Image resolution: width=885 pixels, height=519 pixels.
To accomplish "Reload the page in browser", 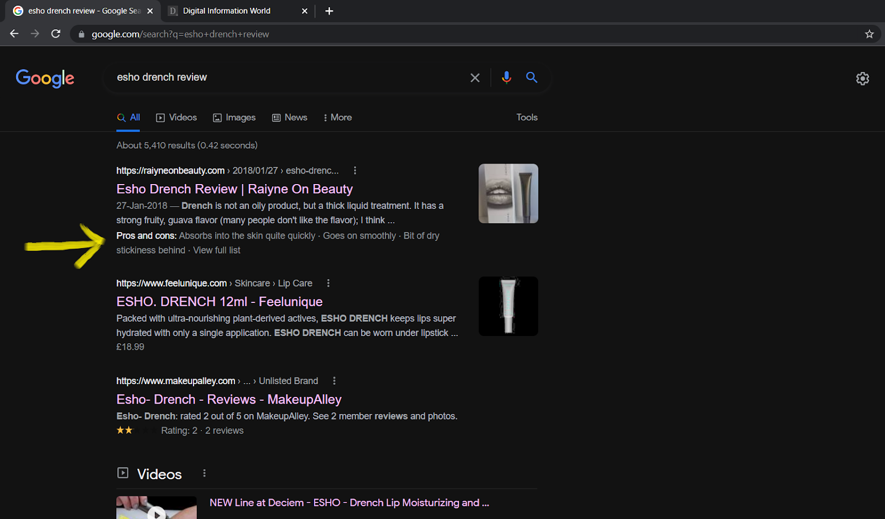I will [x=56, y=34].
